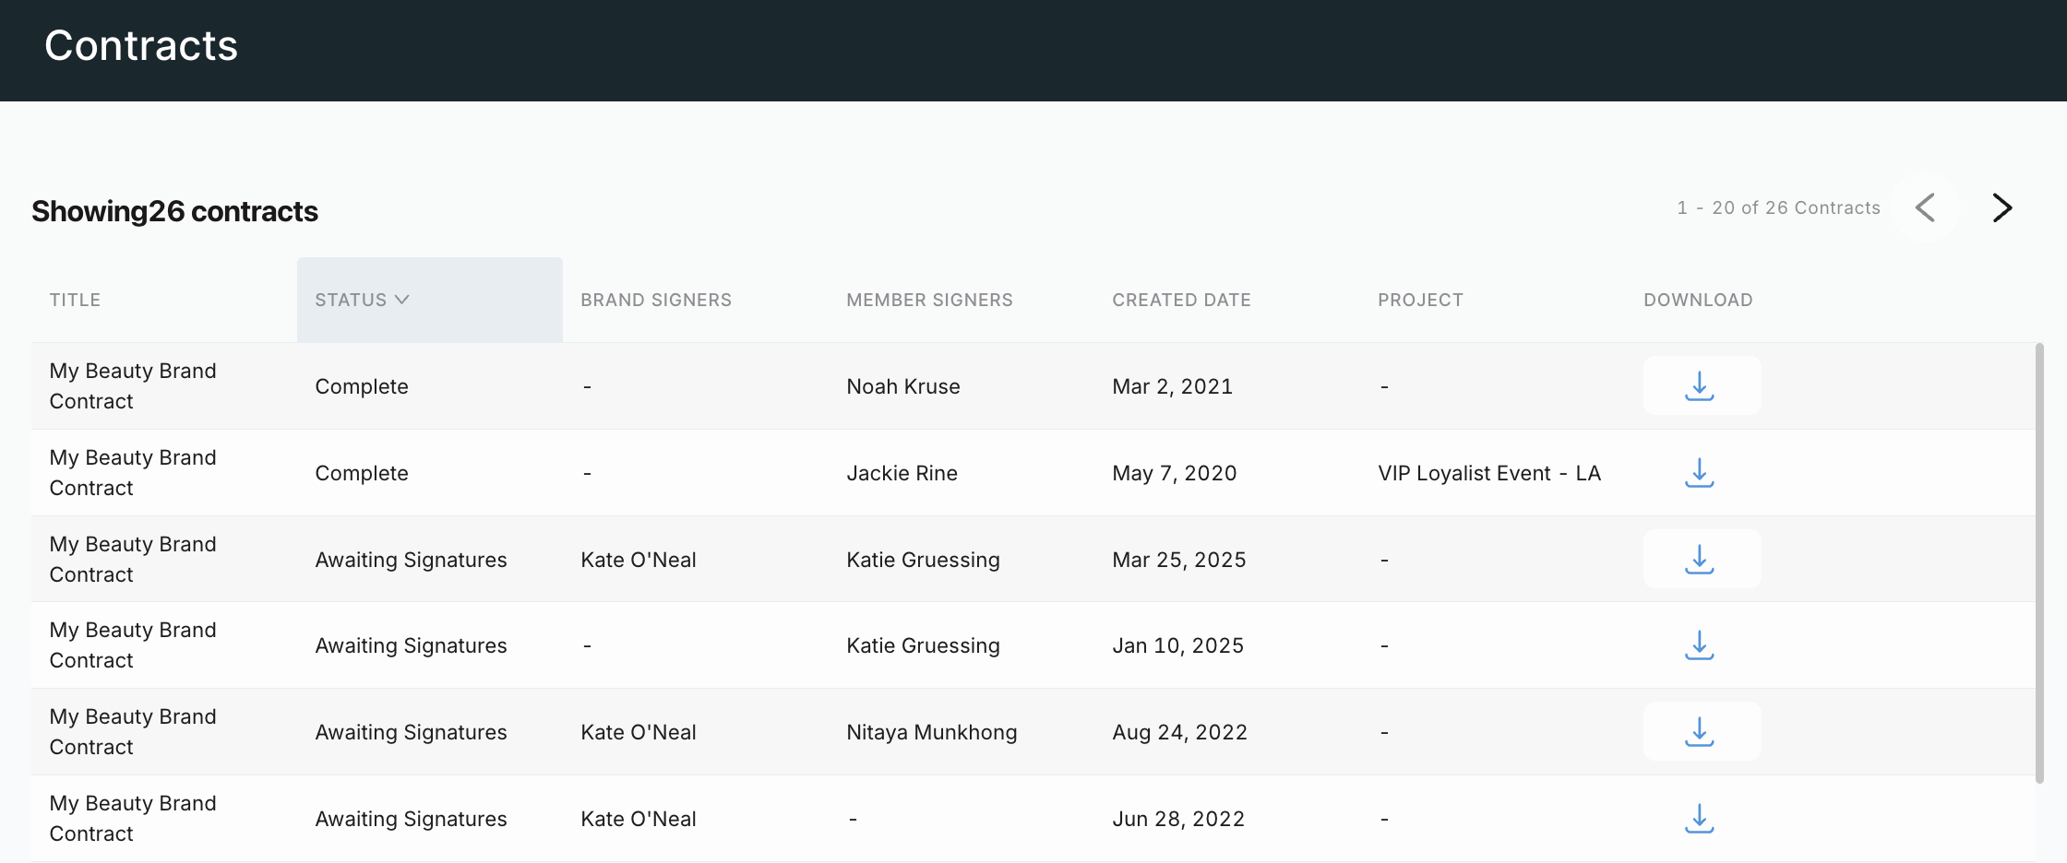Download Nitaya Munkhong's contract
The height and width of the screenshot is (863, 2067).
(x=1700, y=732)
